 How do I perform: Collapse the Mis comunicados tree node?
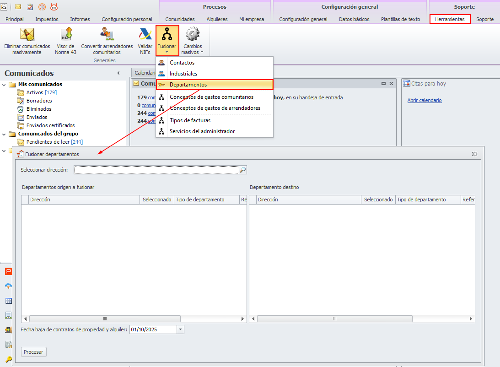coord(4,85)
